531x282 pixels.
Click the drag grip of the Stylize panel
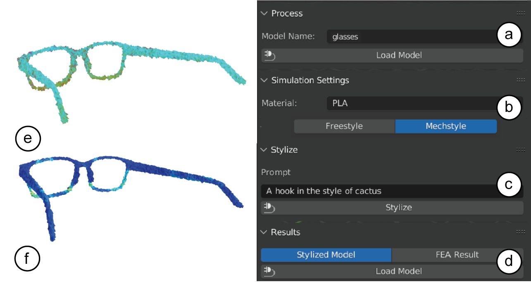tap(521, 149)
